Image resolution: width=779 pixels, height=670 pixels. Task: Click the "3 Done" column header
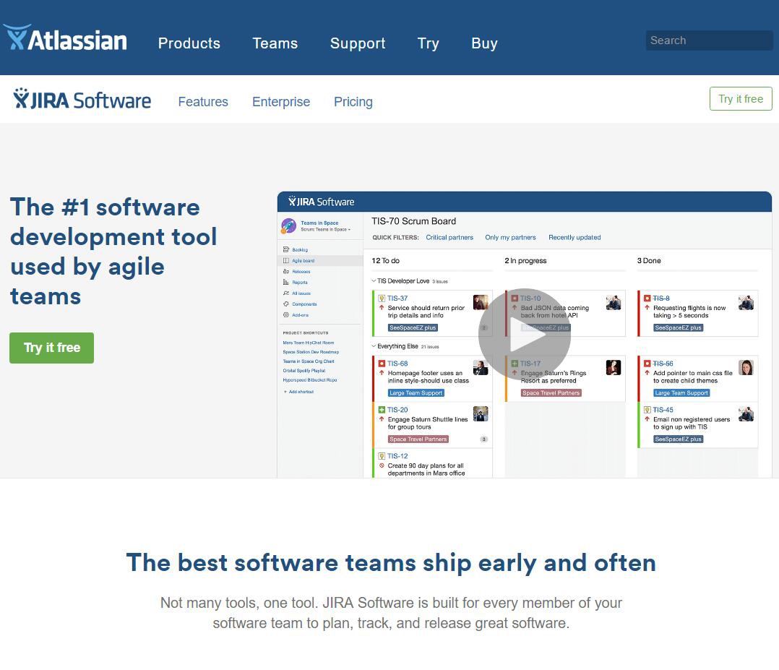[649, 260]
